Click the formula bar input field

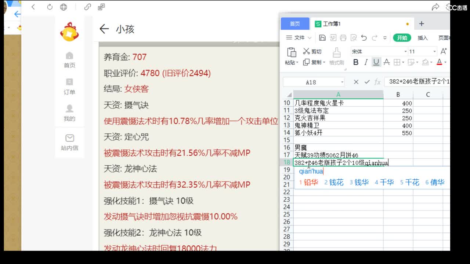(417, 82)
